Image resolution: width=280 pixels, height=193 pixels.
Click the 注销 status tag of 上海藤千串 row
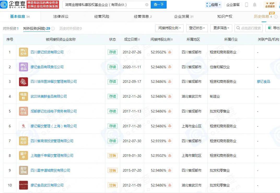tap(113, 155)
